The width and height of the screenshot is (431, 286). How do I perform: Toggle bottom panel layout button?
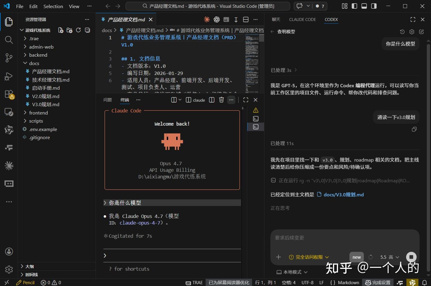click(364, 6)
